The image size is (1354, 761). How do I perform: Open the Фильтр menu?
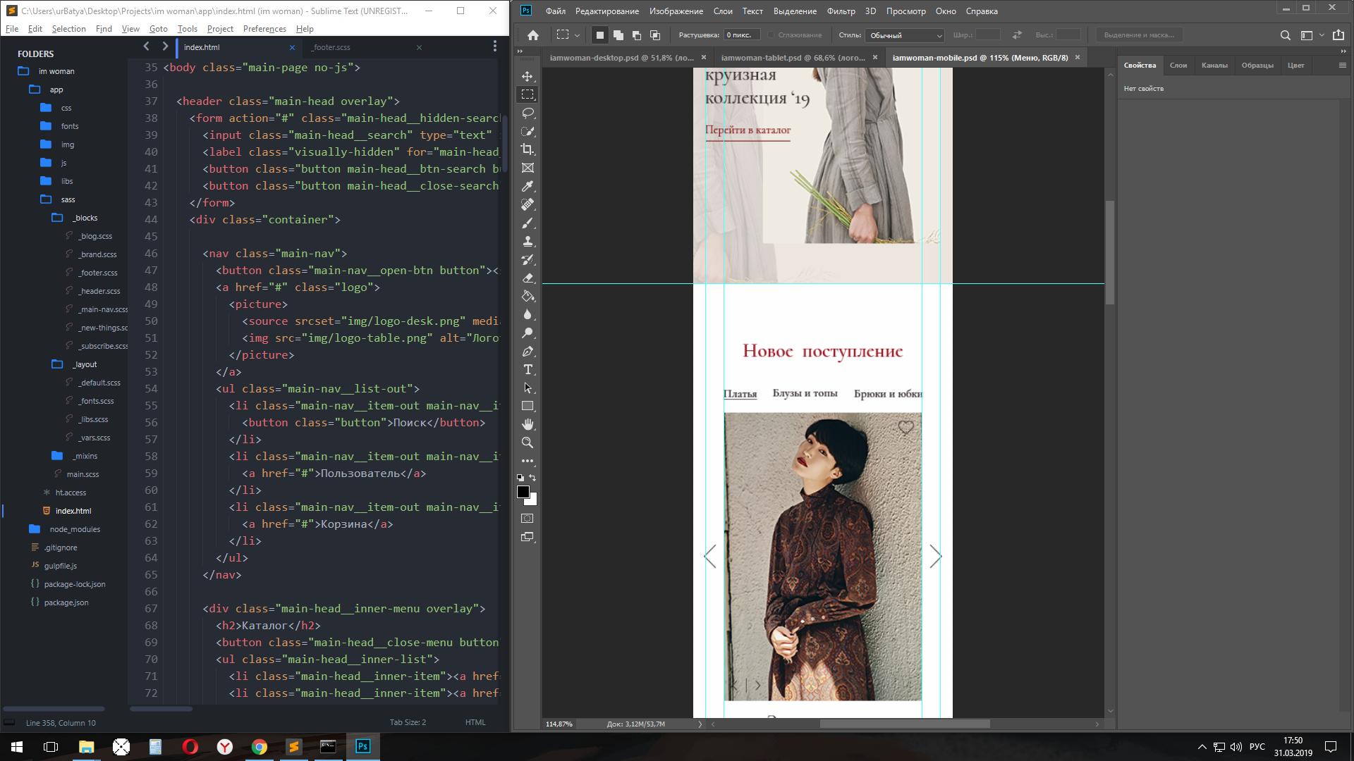point(841,11)
